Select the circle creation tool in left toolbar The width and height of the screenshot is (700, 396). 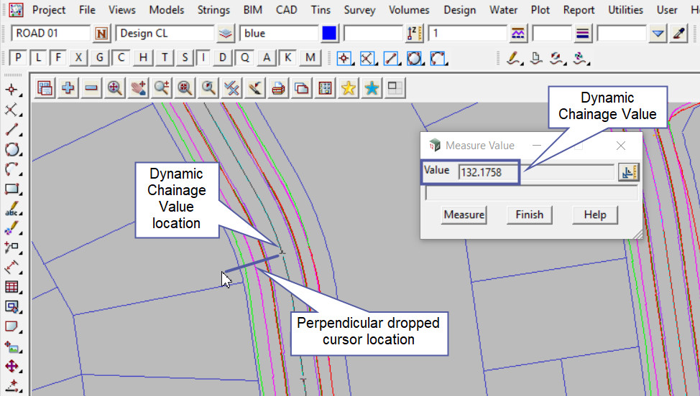click(11, 150)
